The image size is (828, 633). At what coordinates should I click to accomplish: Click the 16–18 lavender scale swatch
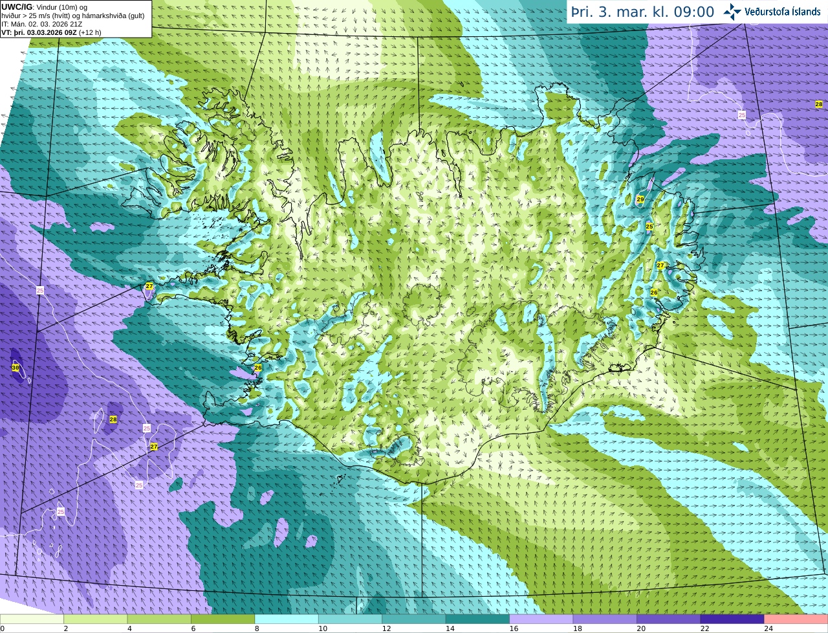click(x=542, y=619)
